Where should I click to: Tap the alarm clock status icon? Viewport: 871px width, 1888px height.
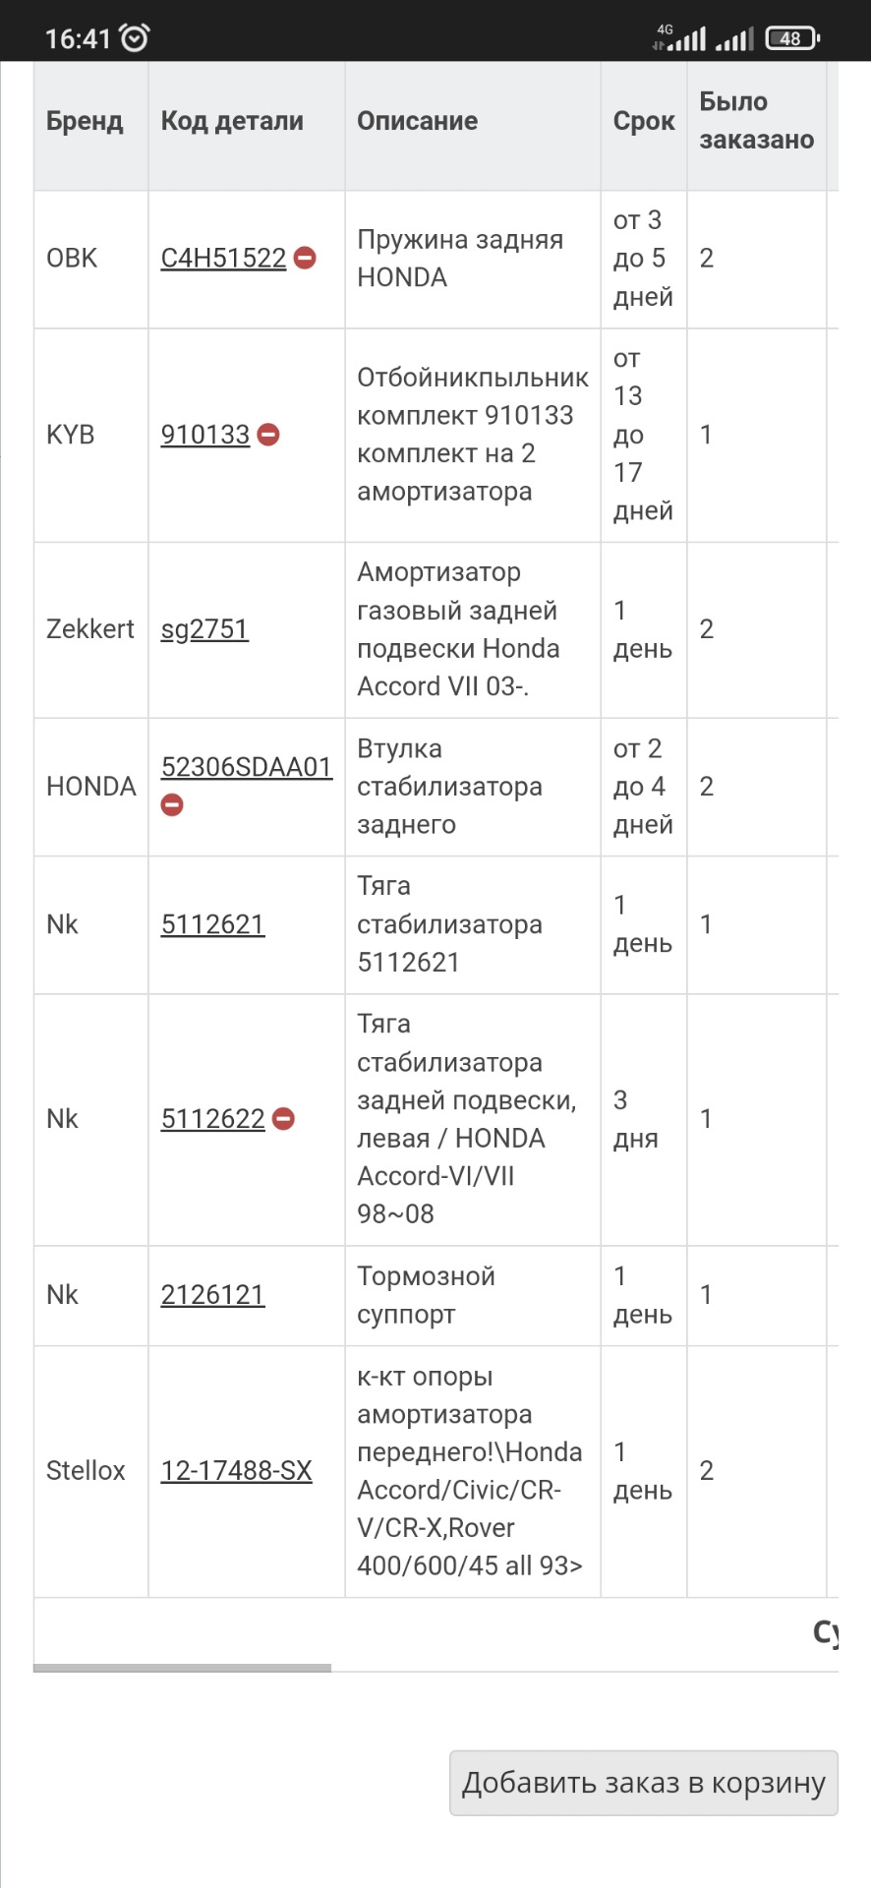coord(135,38)
